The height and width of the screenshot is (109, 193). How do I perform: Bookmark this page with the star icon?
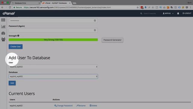tap(138, 7)
